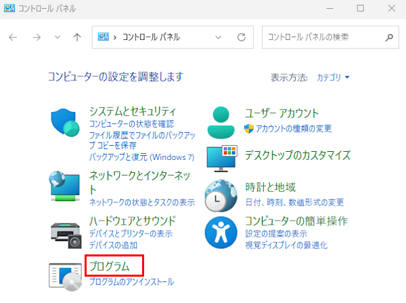Open デスクトップのカスタマイズ category
This screenshot has height=303, width=406.
pos(298,155)
